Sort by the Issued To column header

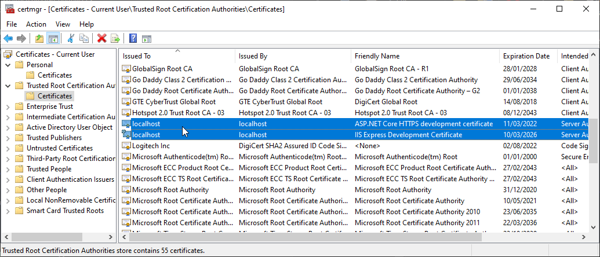[x=177, y=56]
